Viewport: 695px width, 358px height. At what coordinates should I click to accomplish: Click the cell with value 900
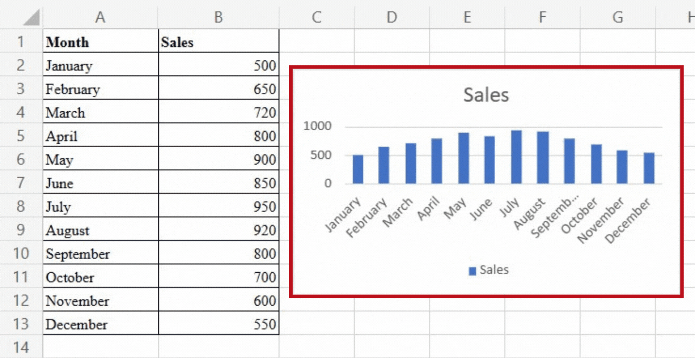tap(219, 159)
